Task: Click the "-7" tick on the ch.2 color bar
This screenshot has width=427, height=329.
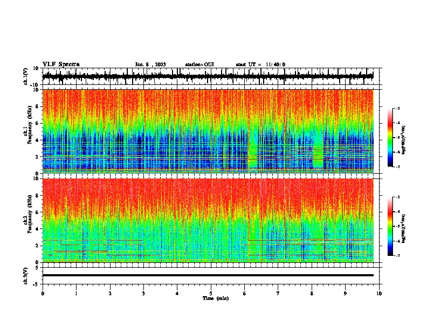Action: coord(398,255)
